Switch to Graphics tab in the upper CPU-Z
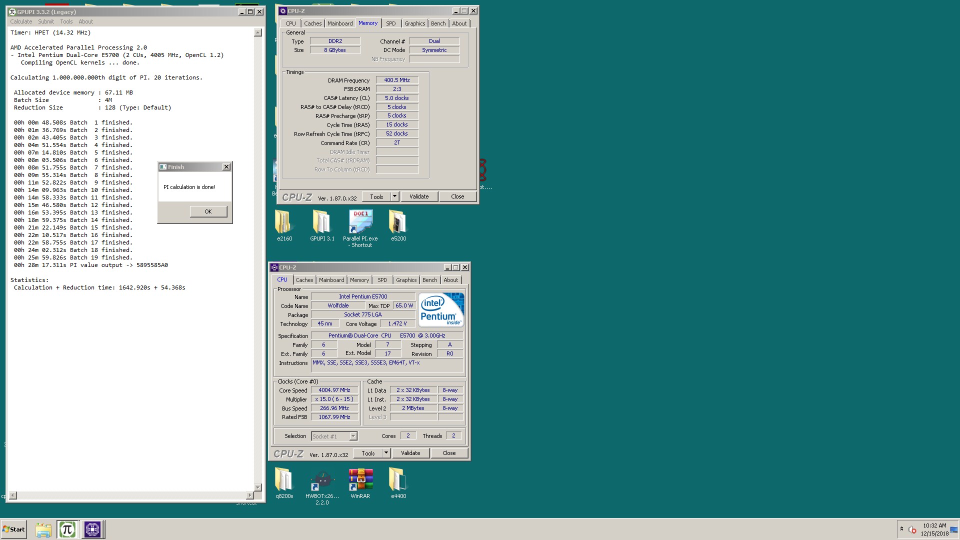The image size is (960, 540). [414, 23]
